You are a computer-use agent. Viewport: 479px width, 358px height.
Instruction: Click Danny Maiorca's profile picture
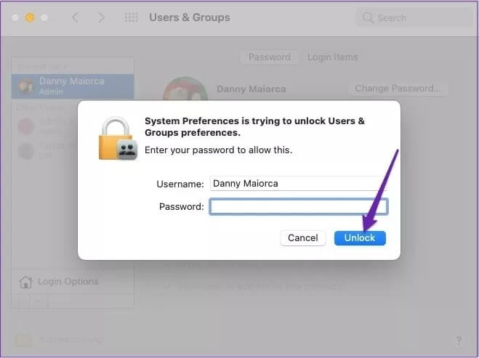coord(185,89)
